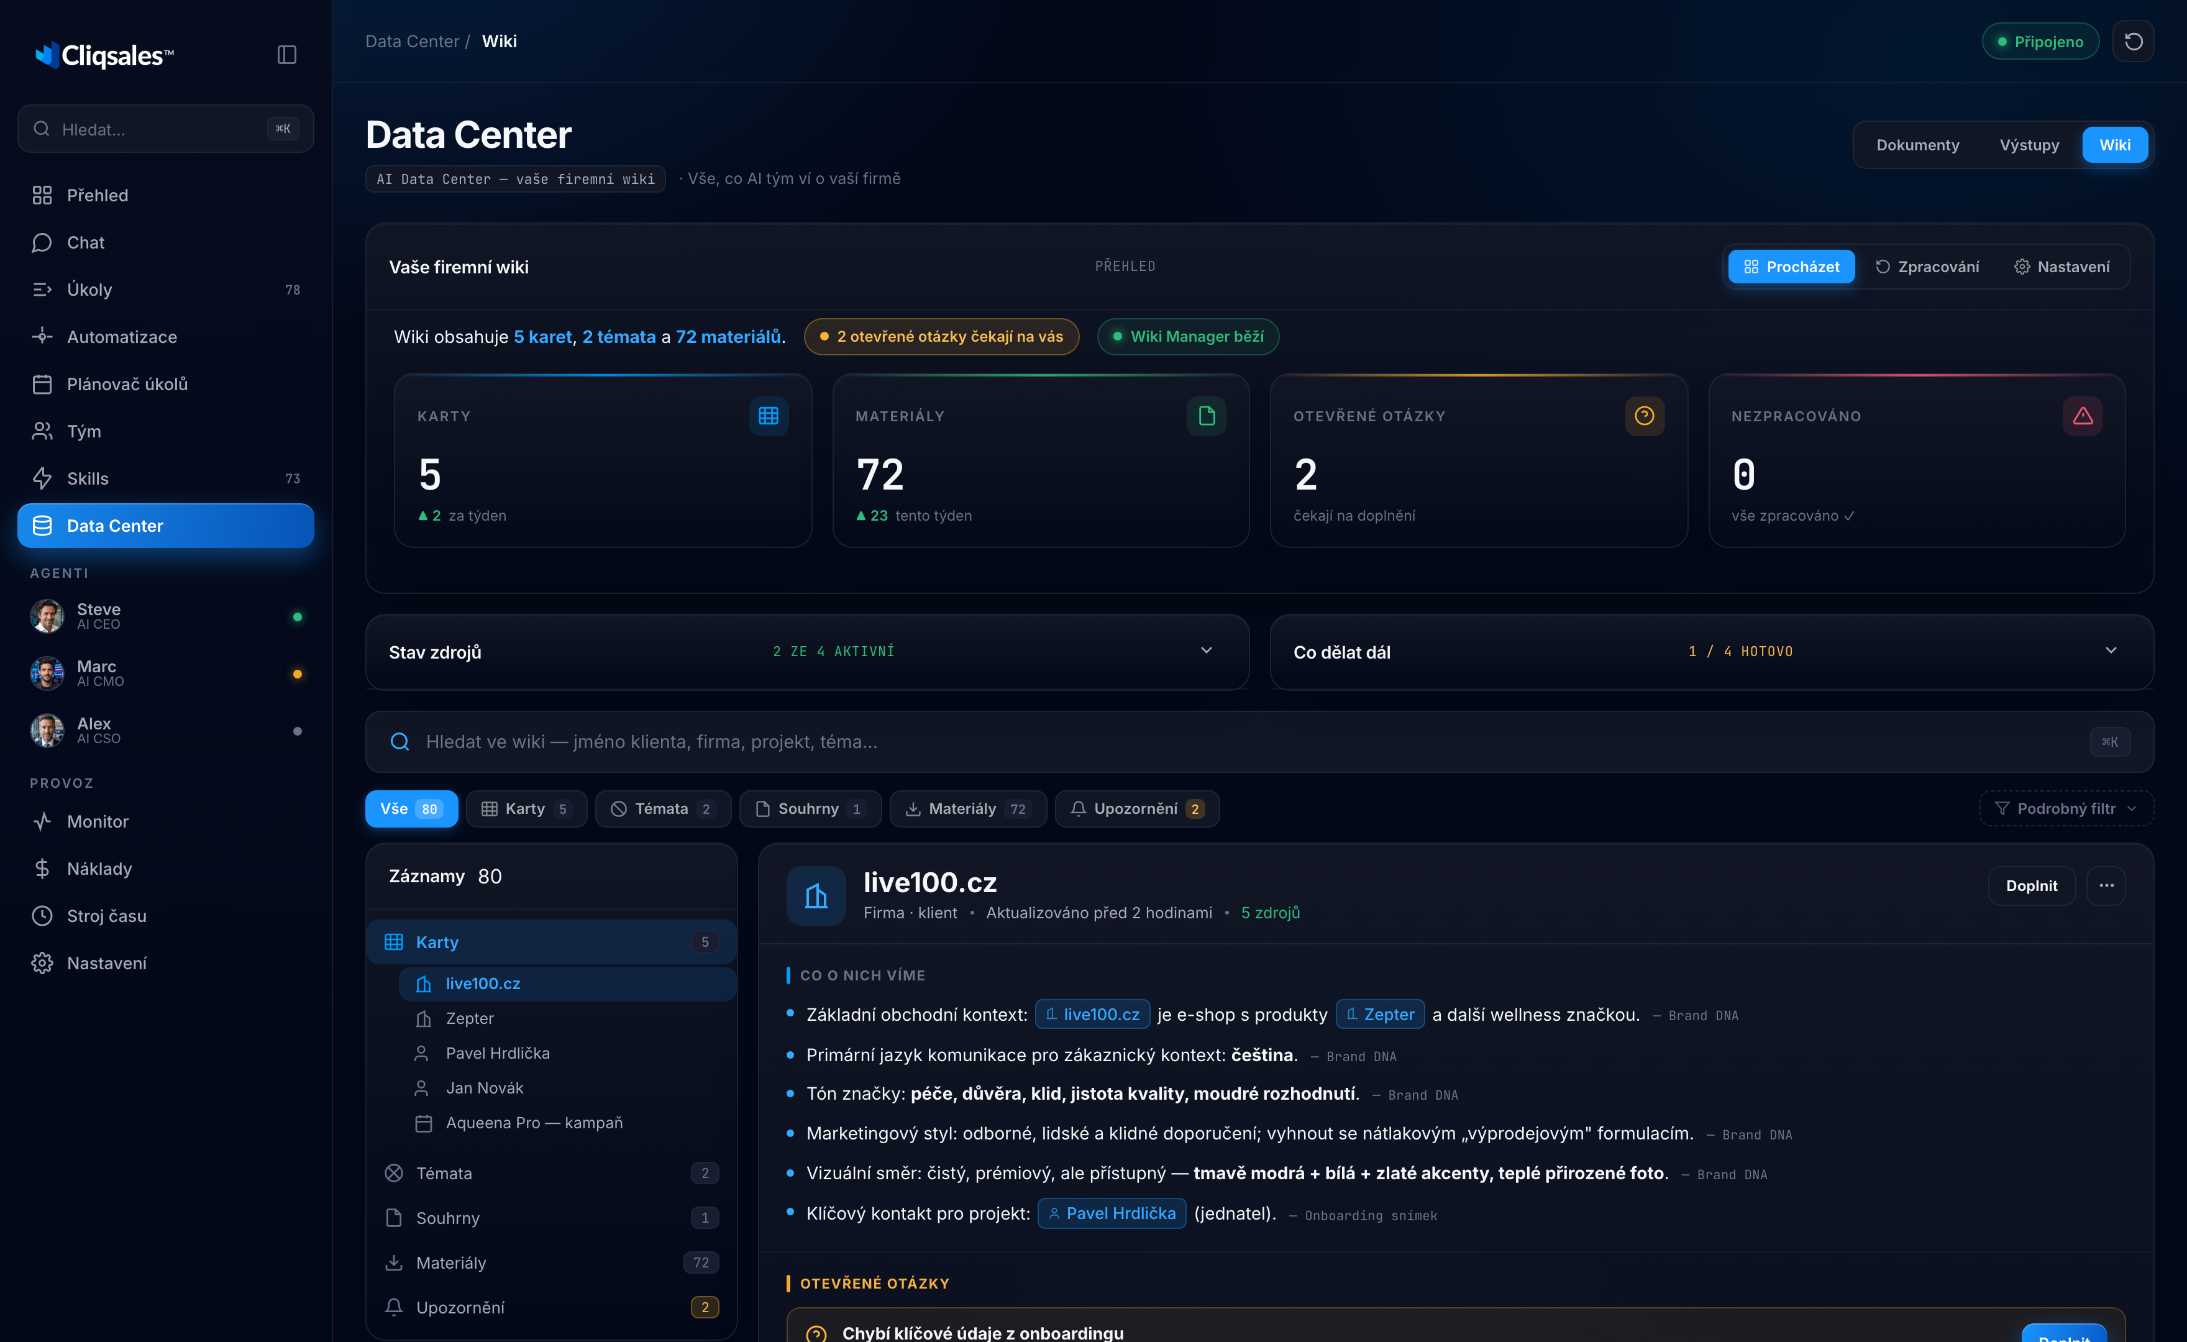
Task: Expand the Témata group in Záznamy
Action: pos(551,1174)
